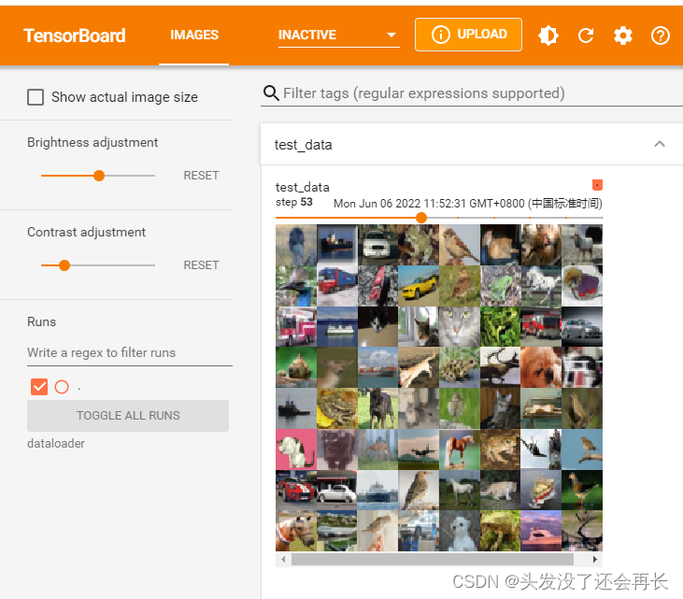Reset the brightness adjustment

[201, 176]
